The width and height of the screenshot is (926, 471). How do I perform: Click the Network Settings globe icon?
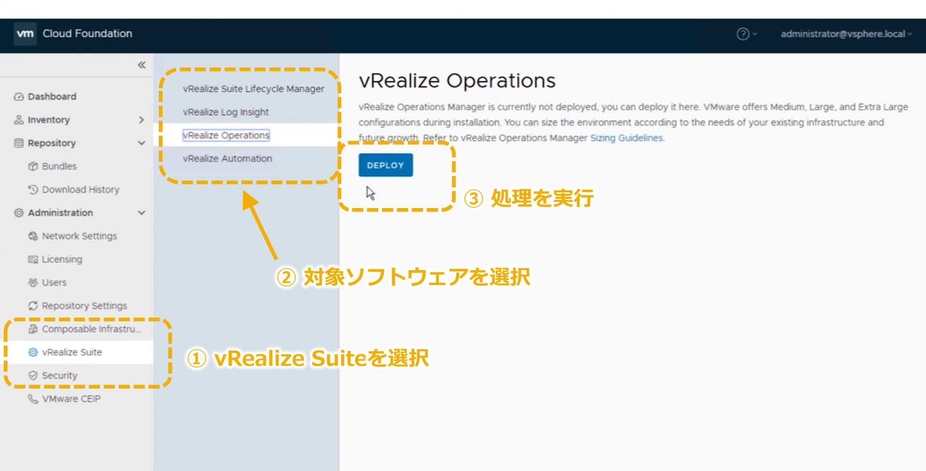pyautogui.click(x=33, y=236)
